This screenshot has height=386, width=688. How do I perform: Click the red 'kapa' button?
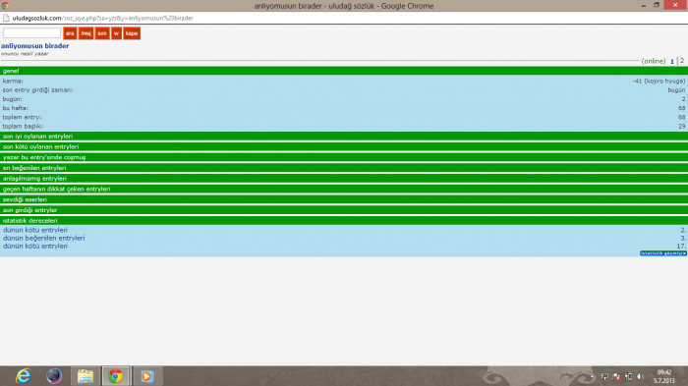coord(132,33)
